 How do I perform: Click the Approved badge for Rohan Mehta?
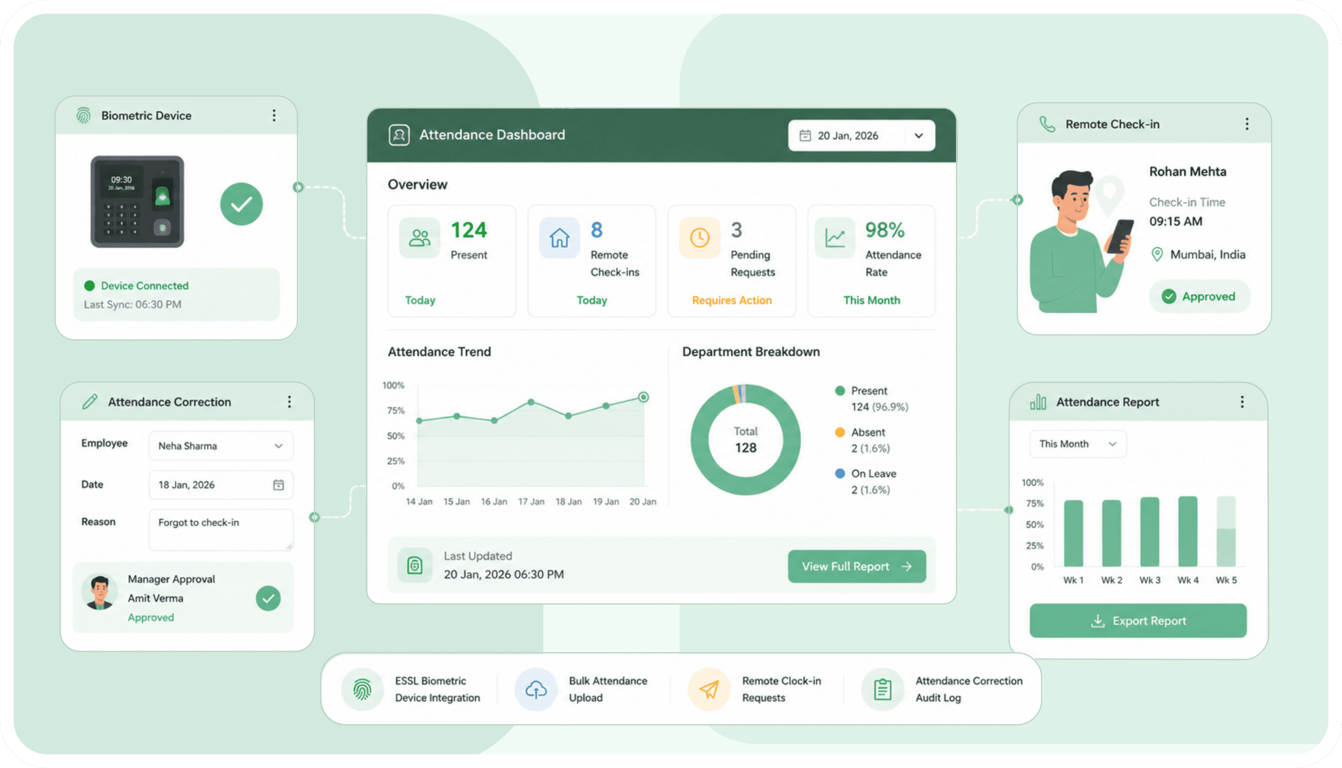pos(1199,296)
